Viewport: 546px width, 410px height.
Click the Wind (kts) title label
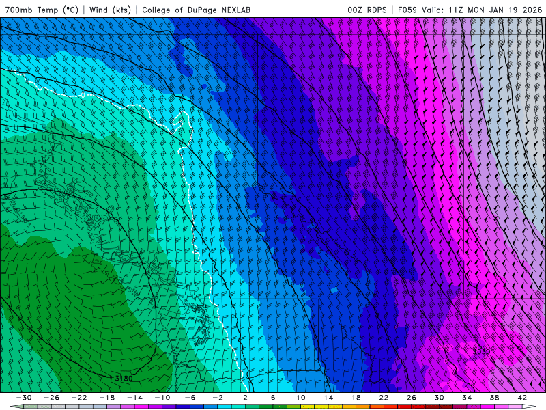click(x=110, y=10)
